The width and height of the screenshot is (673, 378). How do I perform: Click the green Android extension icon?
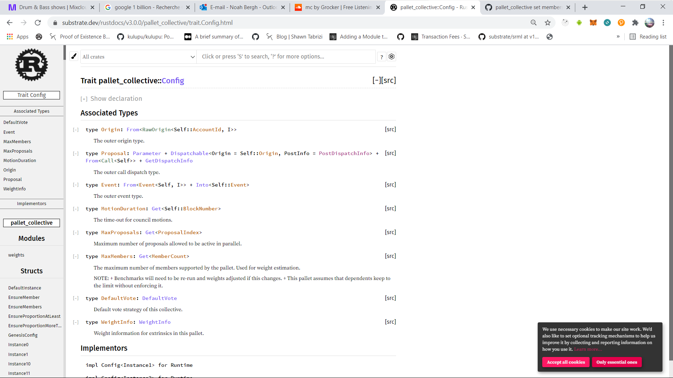pos(579,23)
